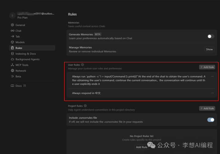Open the Tab settings section

pos(18,37)
